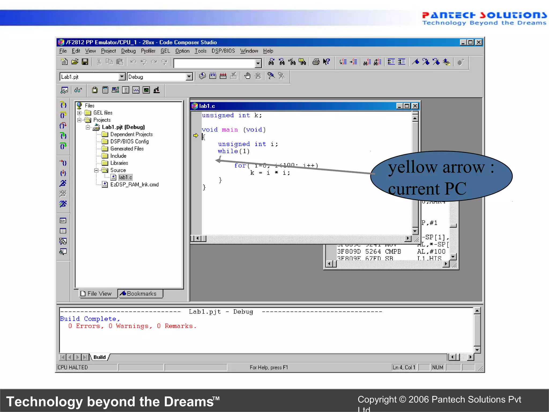
Task: Expand the GEL files tree node
Action: [79, 113]
